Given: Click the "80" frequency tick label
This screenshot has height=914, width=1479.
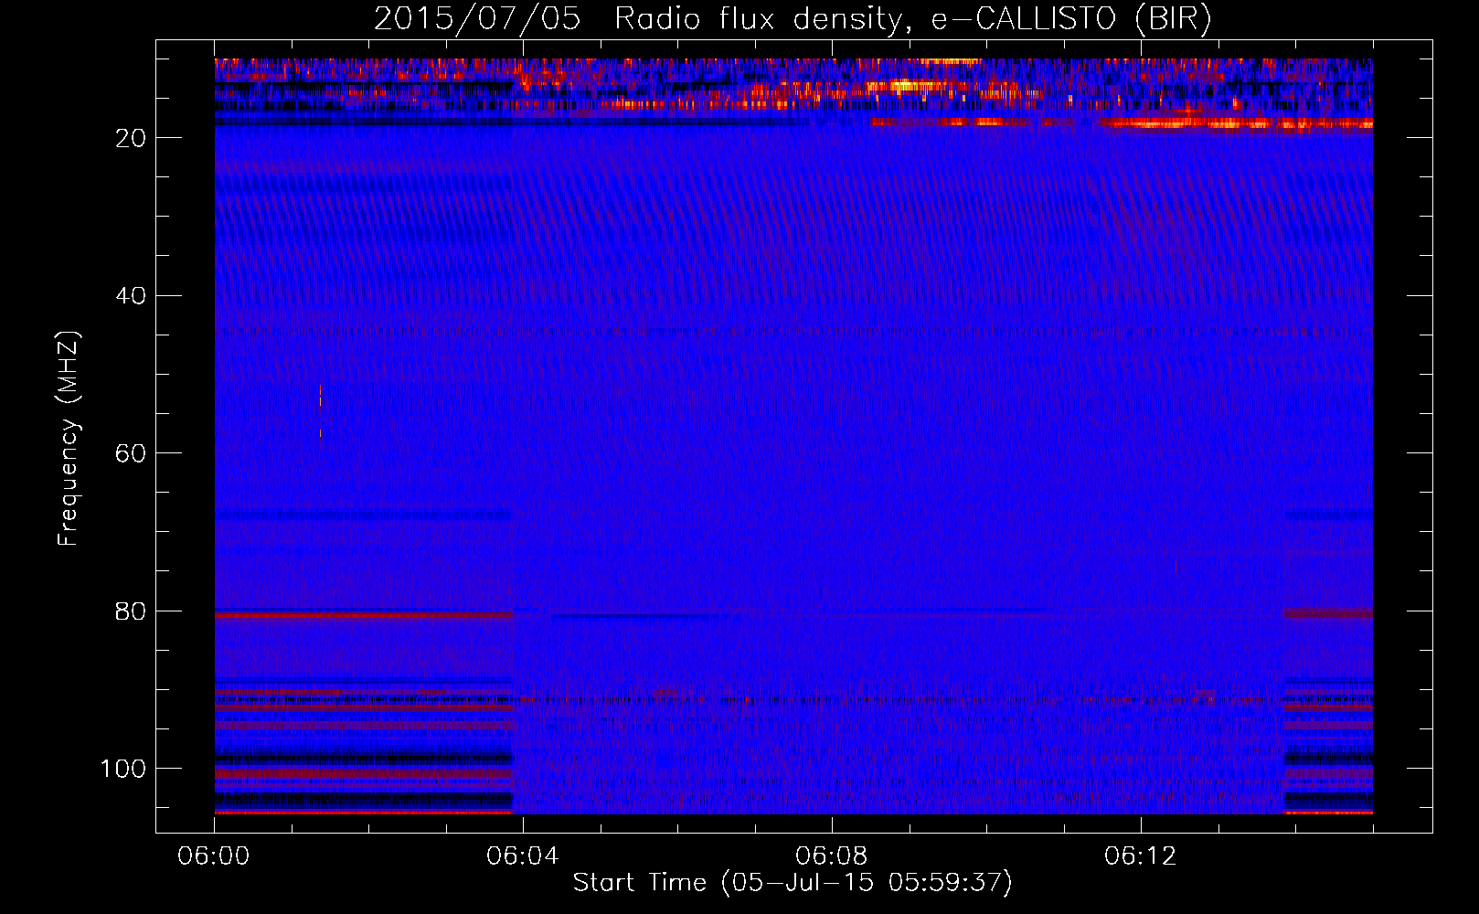Looking at the screenshot, I should click(x=131, y=611).
